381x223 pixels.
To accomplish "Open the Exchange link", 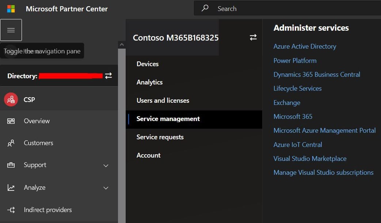I will click(x=287, y=103).
